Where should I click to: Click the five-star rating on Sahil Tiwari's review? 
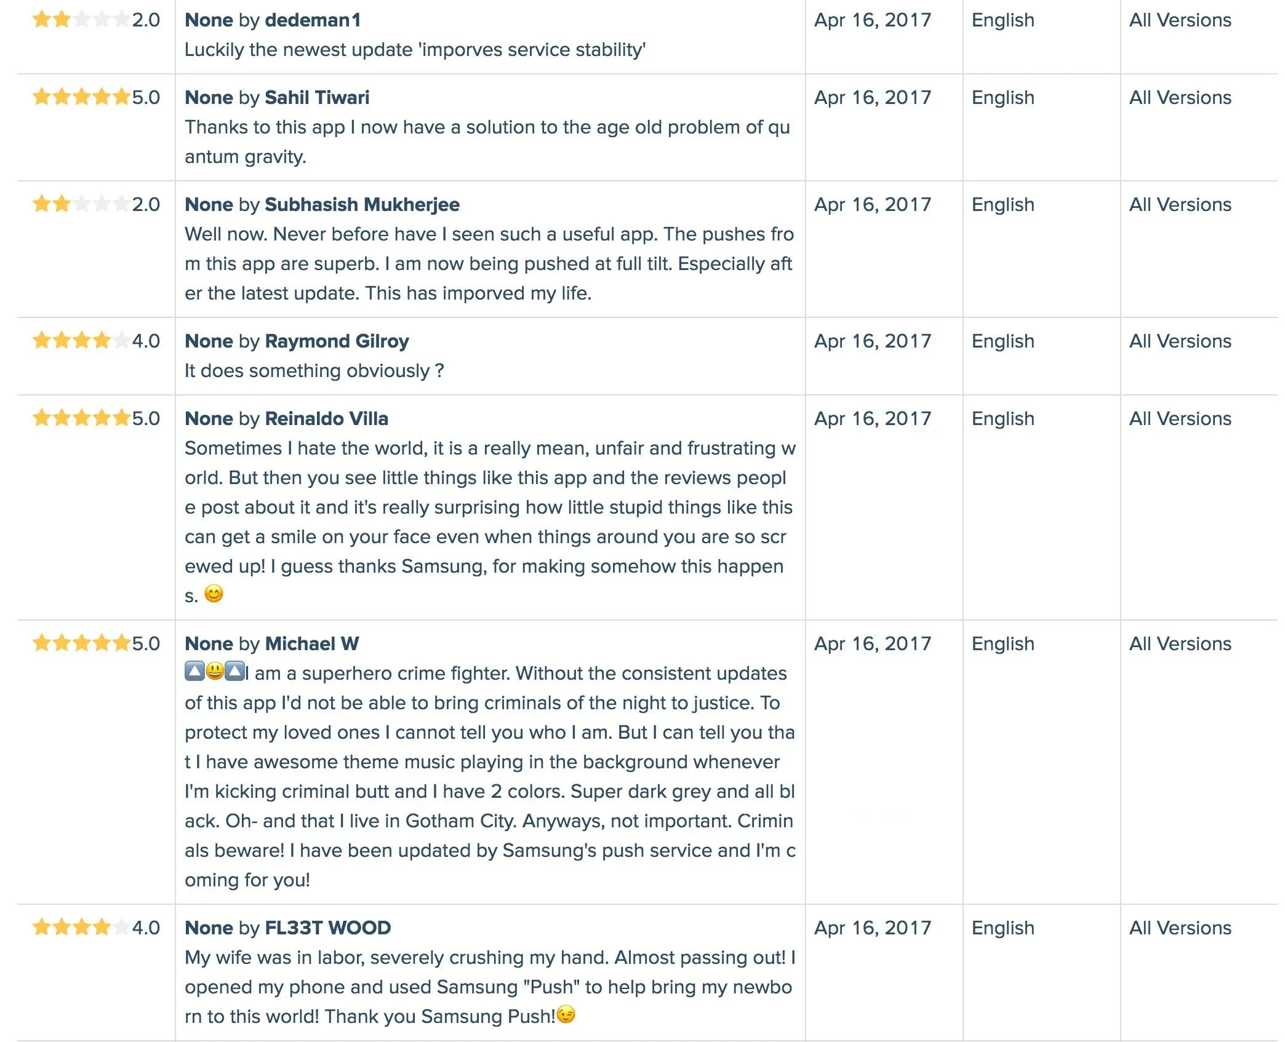81,97
